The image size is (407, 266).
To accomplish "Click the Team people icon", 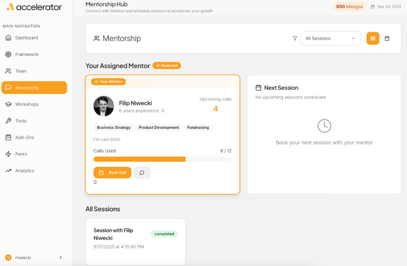I will [8, 71].
